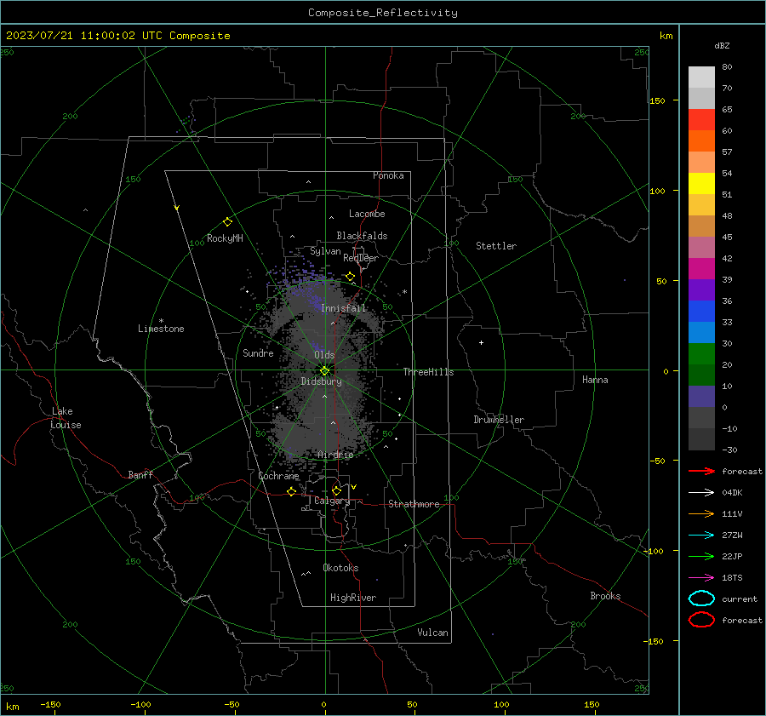766x716 pixels.
Task: Click the white 04DK arrow legend icon
Action: coord(701,492)
